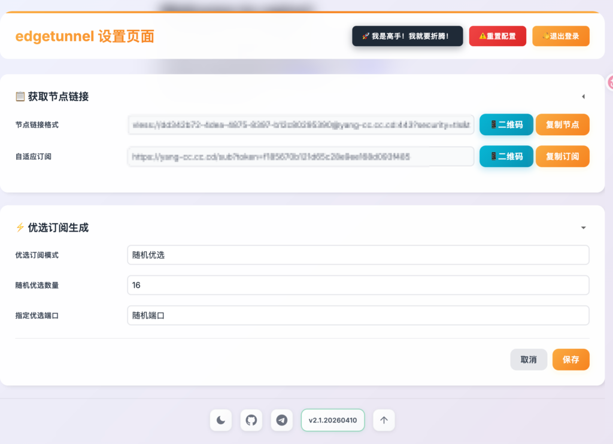Collapse the 优选订阅生成 section
Image resolution: width=613 pixels, height=444 pixels.
click(x=583, y=227)
